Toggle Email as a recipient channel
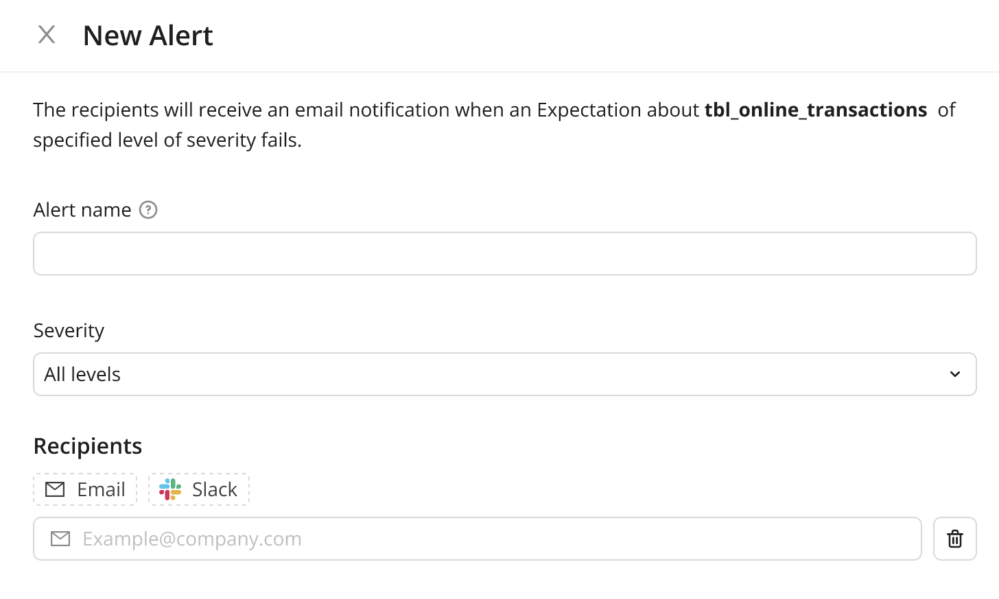The width and height of the screenshot is (999, 599). [x=84, y=489]
